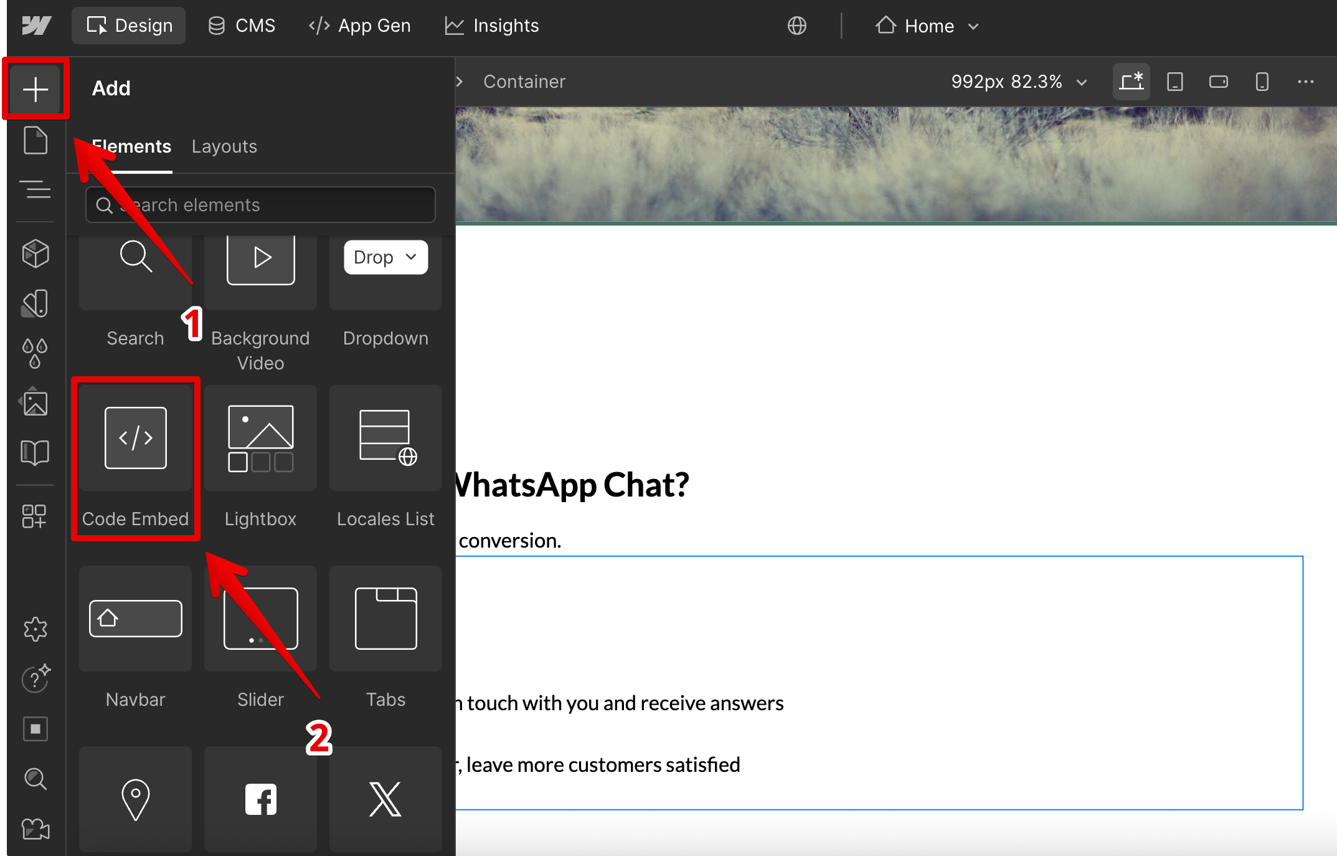Screen dimensions: 1337x856
Task: Click the Webflow logo
Action: tap(36, 26)
